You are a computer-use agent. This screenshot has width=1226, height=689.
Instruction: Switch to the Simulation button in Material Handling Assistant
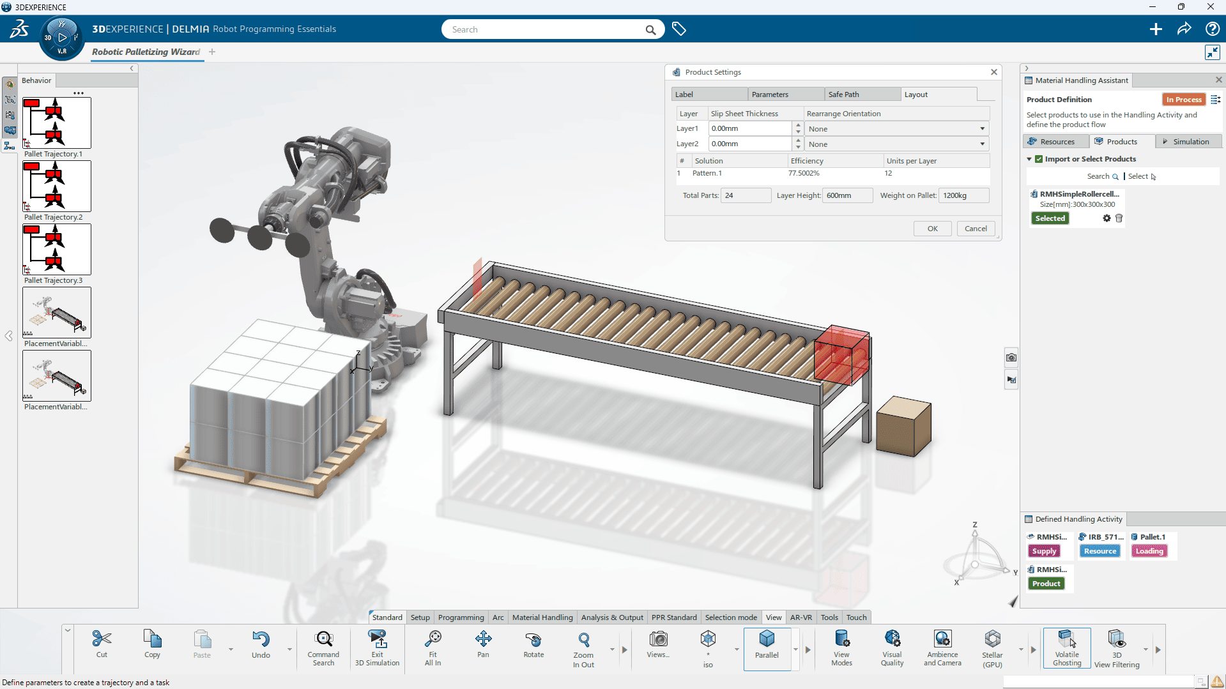1188,141
